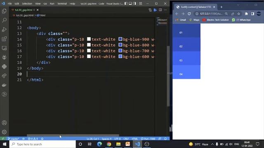Viewport: 264px width, 148px height.
Task: Click Port: 5500 Live Server status item
Action: (148, 139)
